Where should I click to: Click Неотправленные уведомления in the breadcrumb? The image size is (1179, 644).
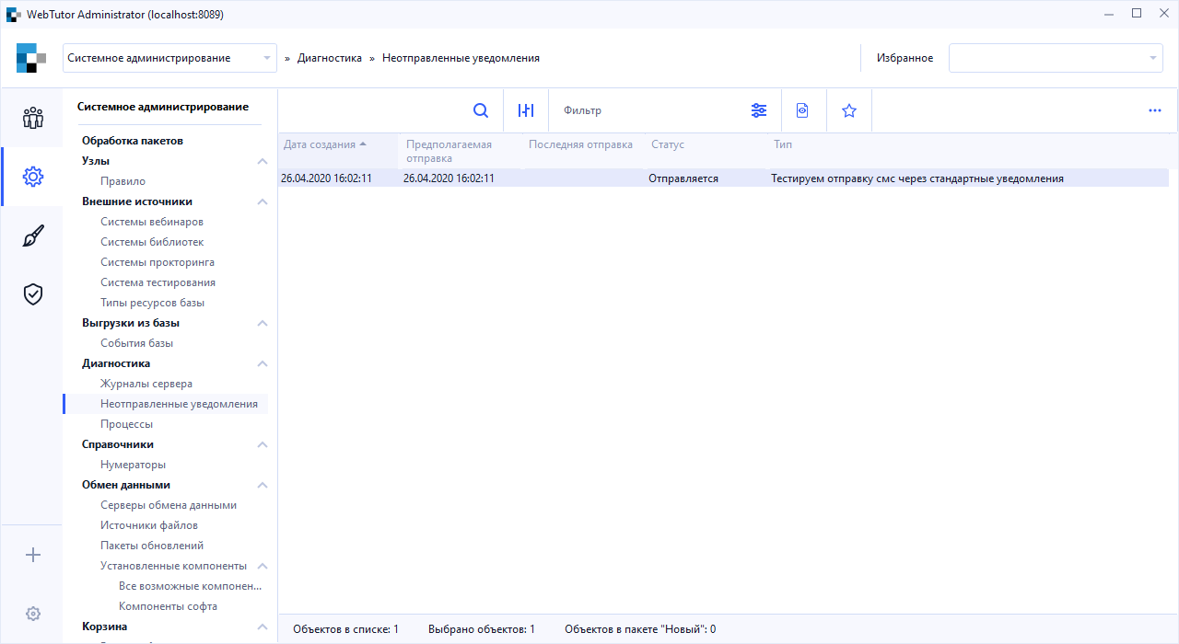(461, 58)
